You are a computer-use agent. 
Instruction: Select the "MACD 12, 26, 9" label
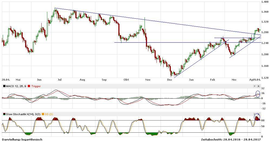tap(16, 86)
